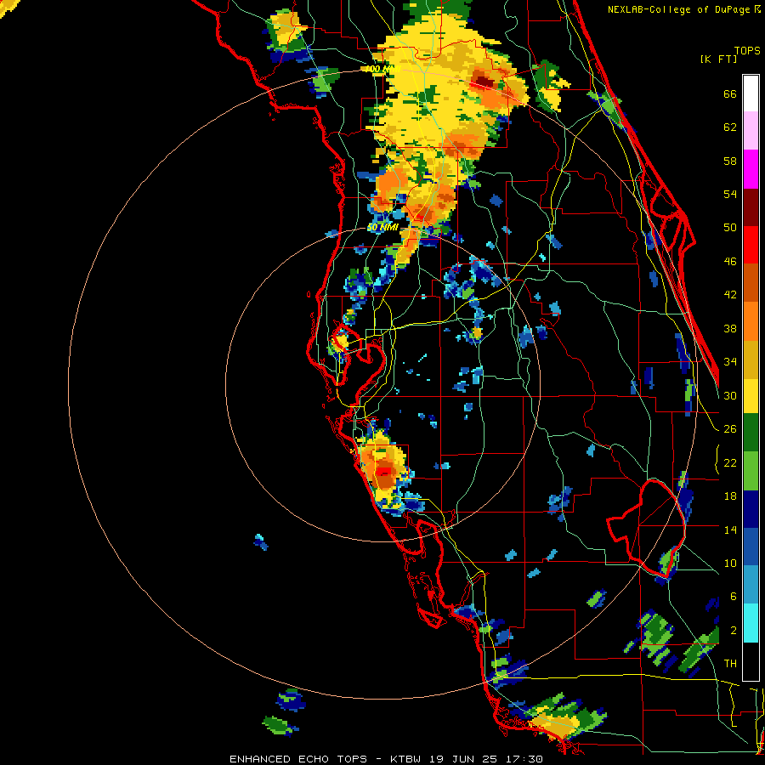
Task: Select the 46 value on the legend
Action: pos(730,262)
